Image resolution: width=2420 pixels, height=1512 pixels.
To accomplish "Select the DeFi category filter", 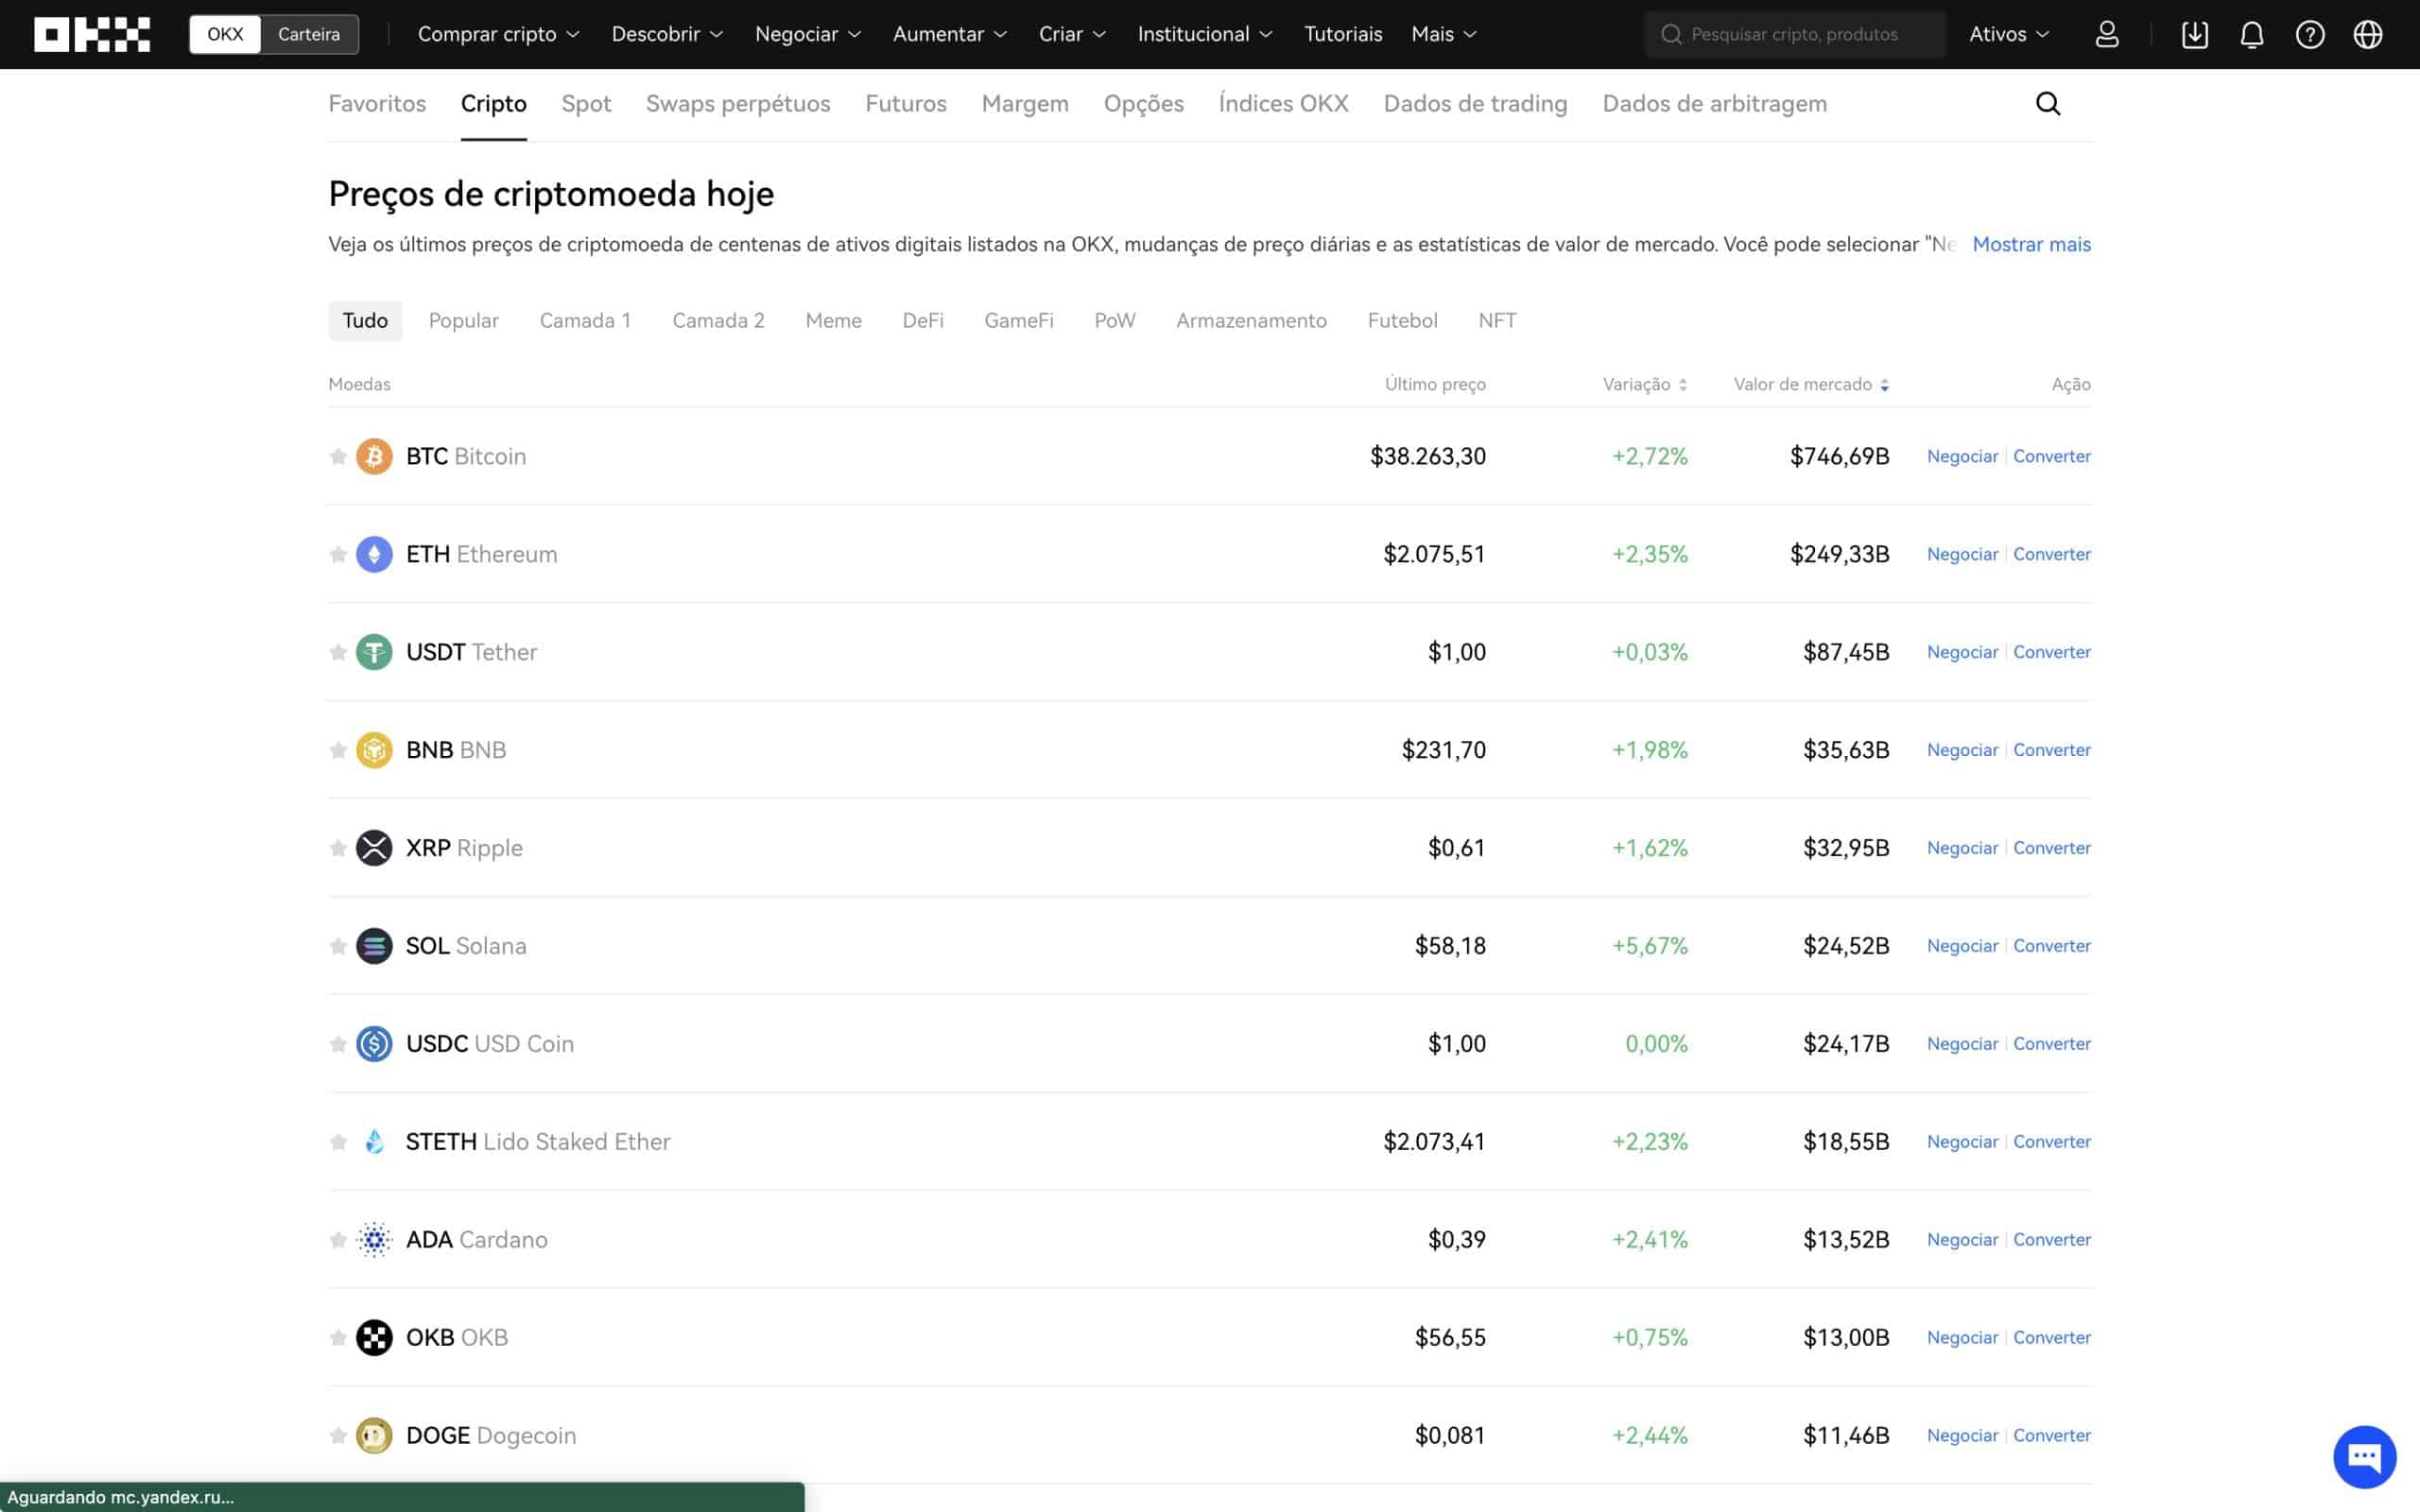I will (x=923, y=321).
